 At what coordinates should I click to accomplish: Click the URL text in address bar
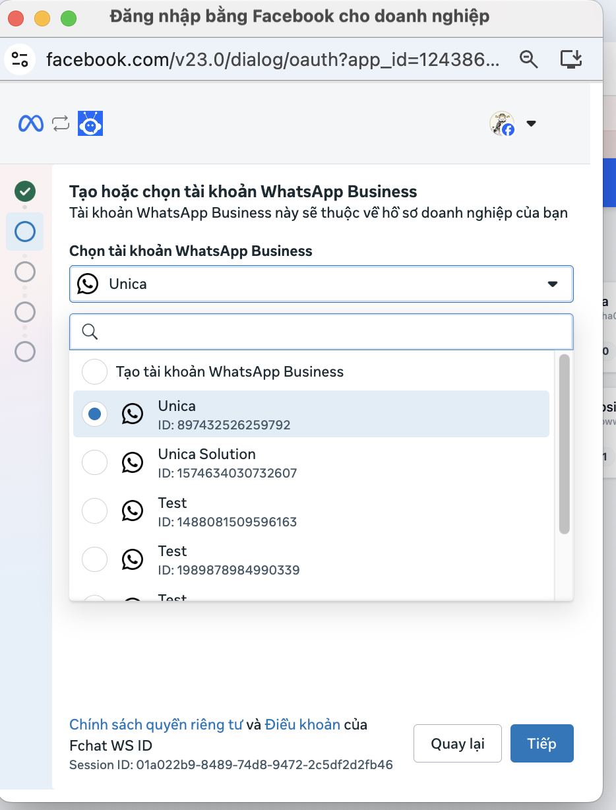point(272,60)
